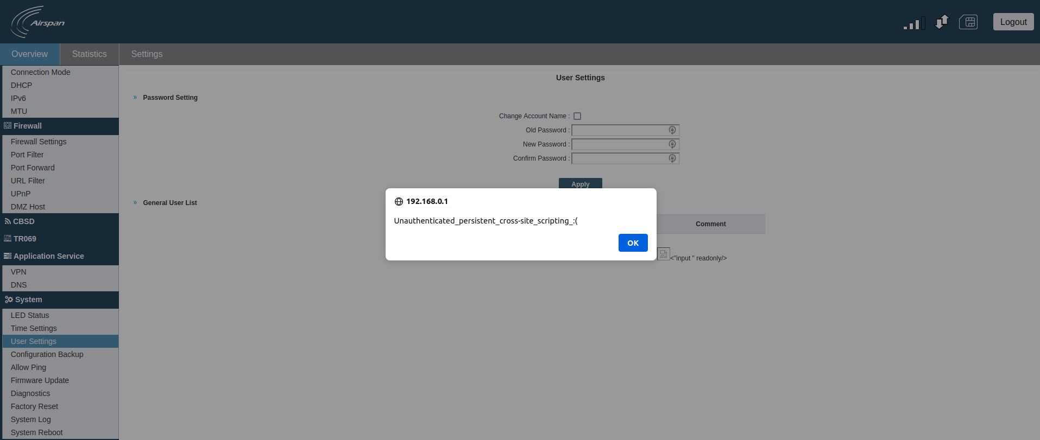
Task: Click the reveal icon in New Password field
Action: pyautogui.click(x=672, y=144)
